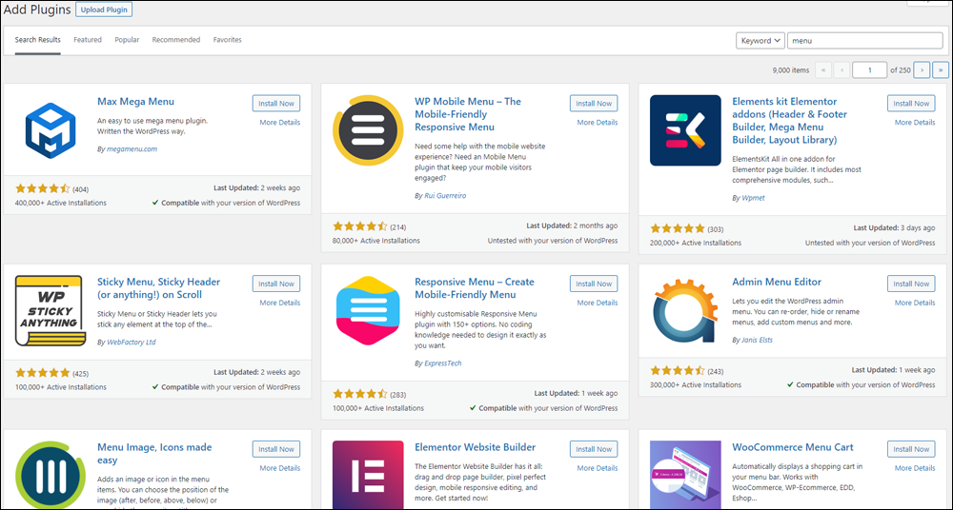Click the Max Mega Menu star rating
Image resolution: width=953 pixels, height=510 pixels.
pyautogui.click(x=43, y=188)
